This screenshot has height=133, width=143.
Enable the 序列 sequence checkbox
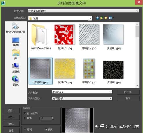(25, 130)
